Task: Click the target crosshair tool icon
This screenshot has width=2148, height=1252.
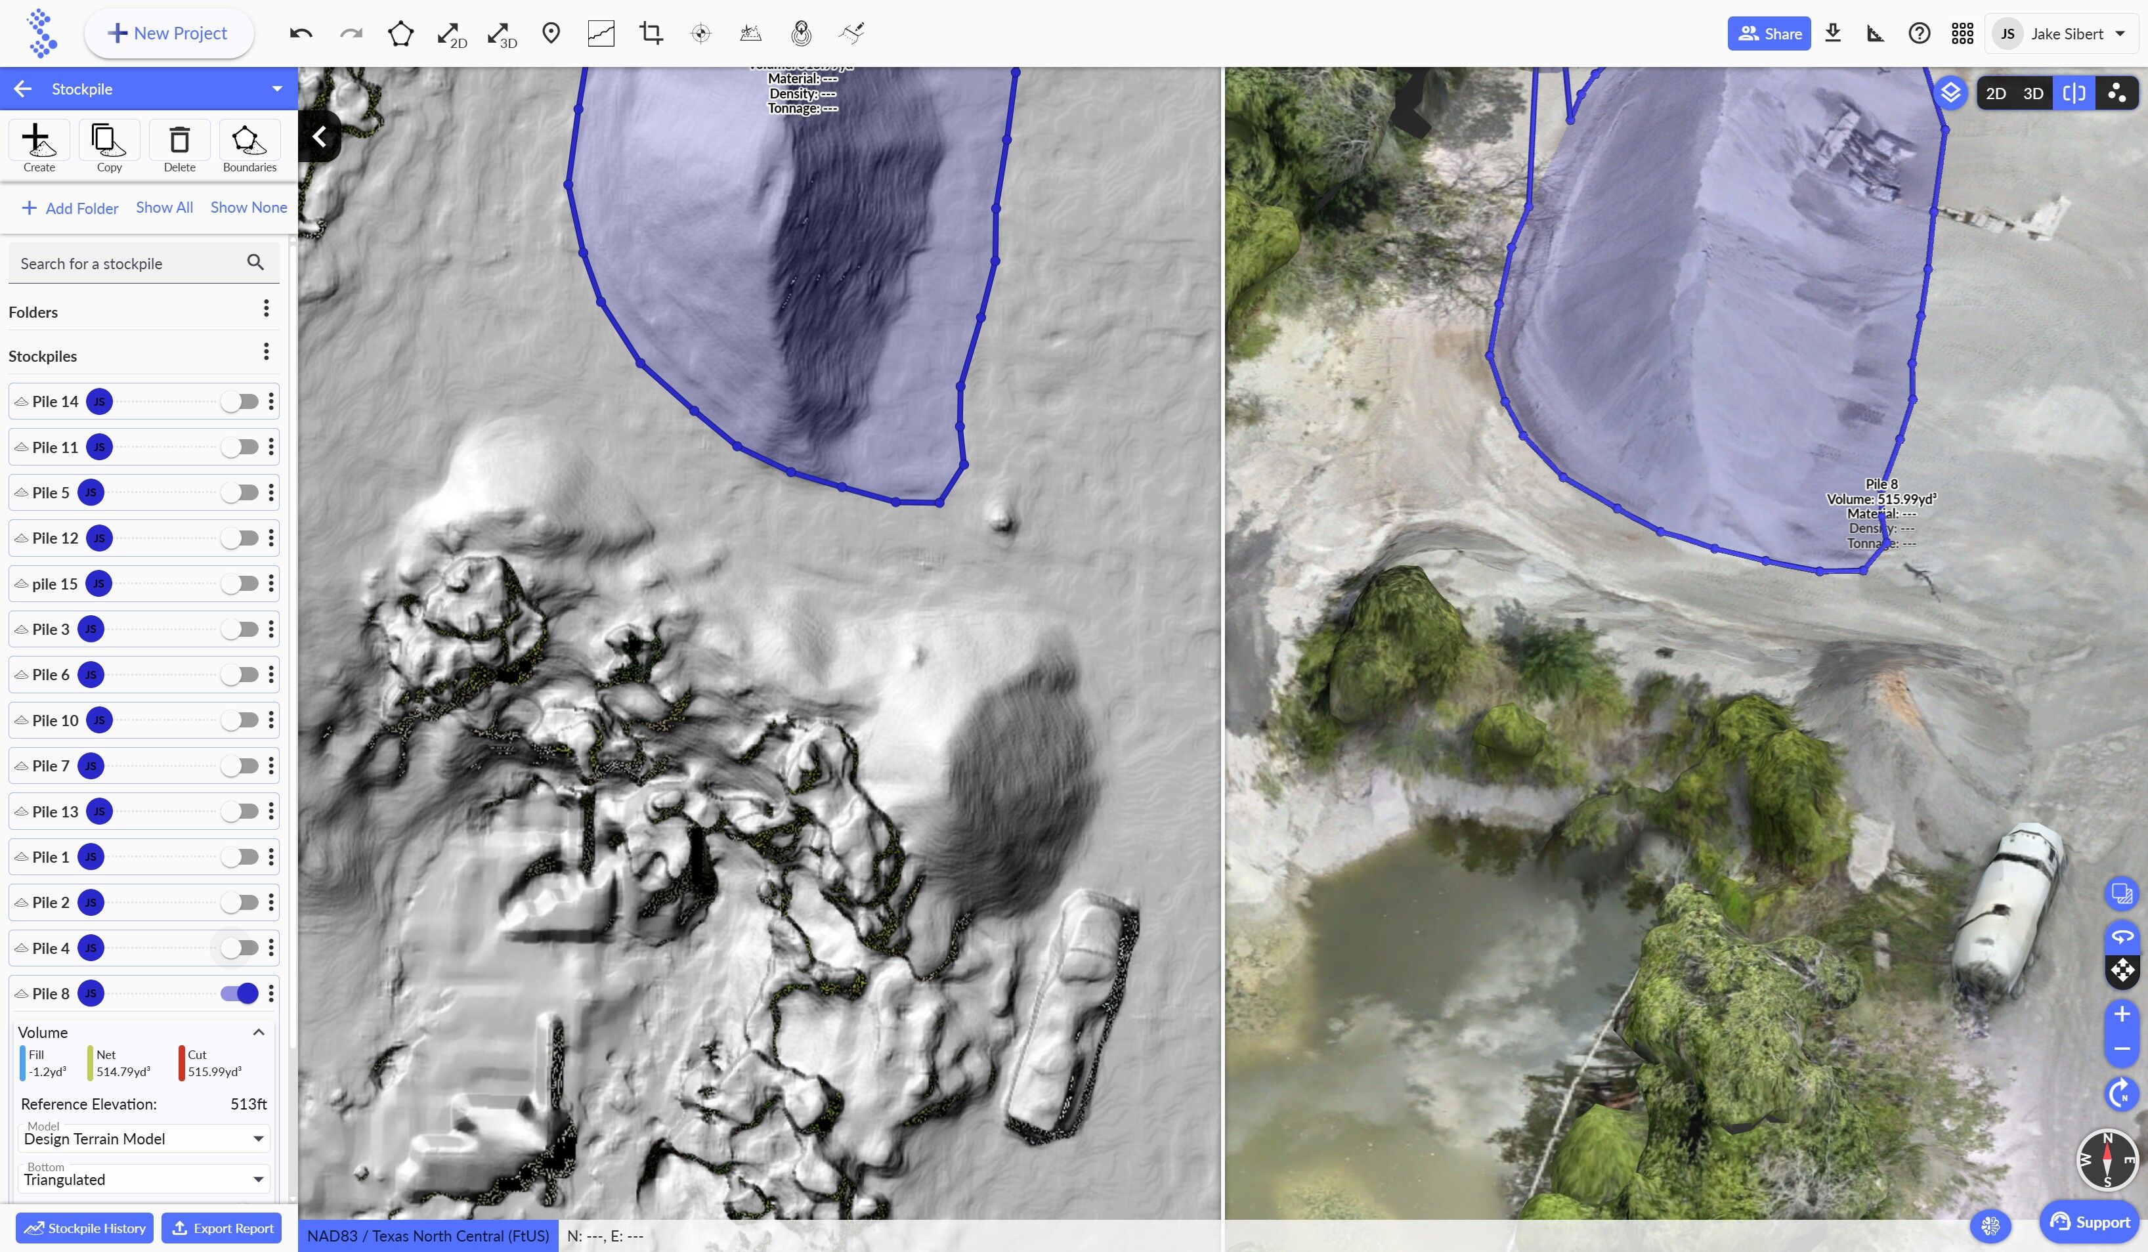Action: click(700, 33)
